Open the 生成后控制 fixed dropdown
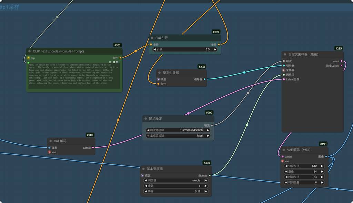Screen dimensions: 353x203 (178, 136)
